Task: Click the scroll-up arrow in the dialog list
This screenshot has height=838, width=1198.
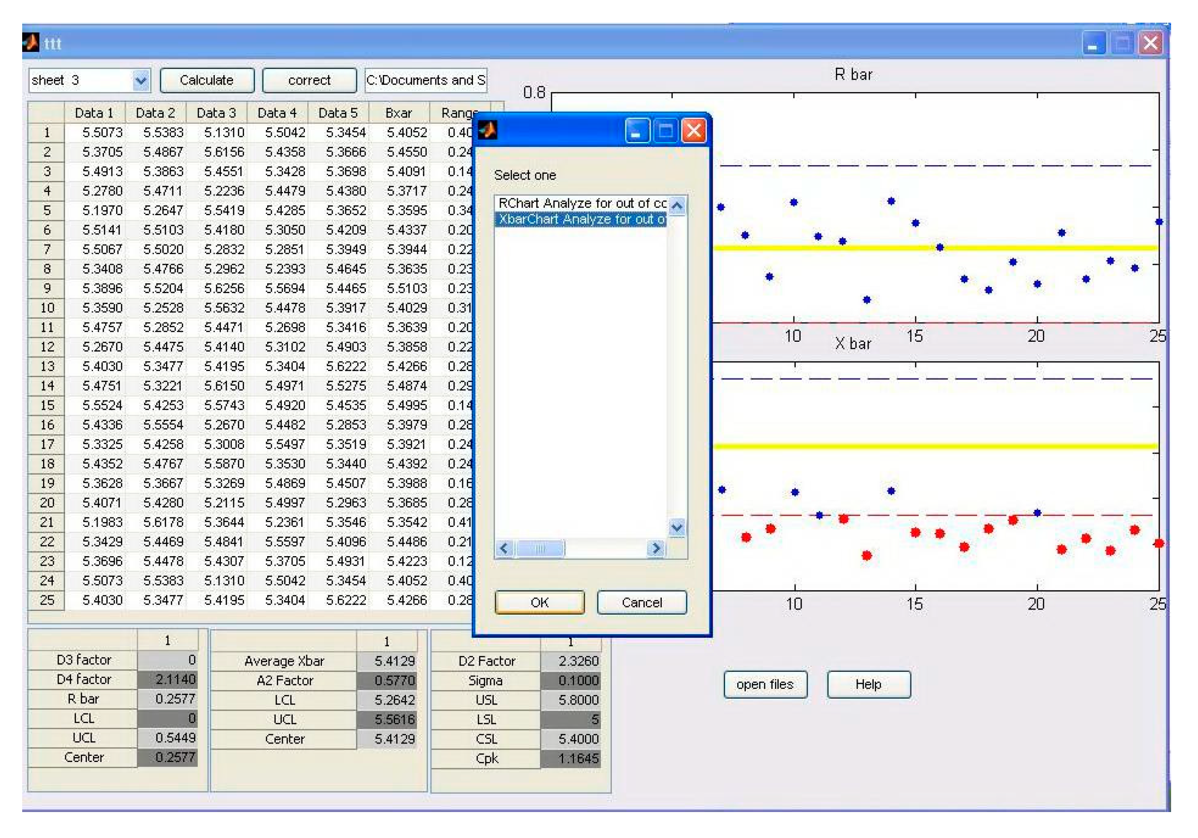Action: coord(677,205)
